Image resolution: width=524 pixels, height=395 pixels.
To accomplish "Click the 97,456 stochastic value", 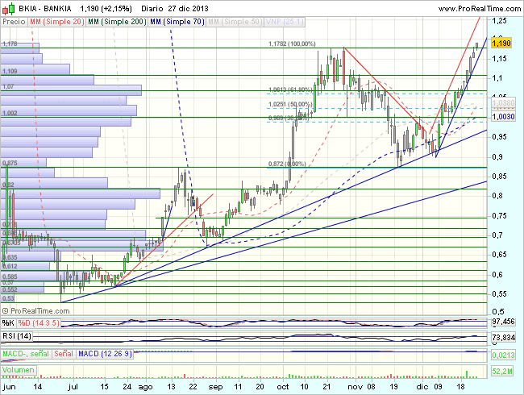I will pyautogui.click(x=503, y=322).
